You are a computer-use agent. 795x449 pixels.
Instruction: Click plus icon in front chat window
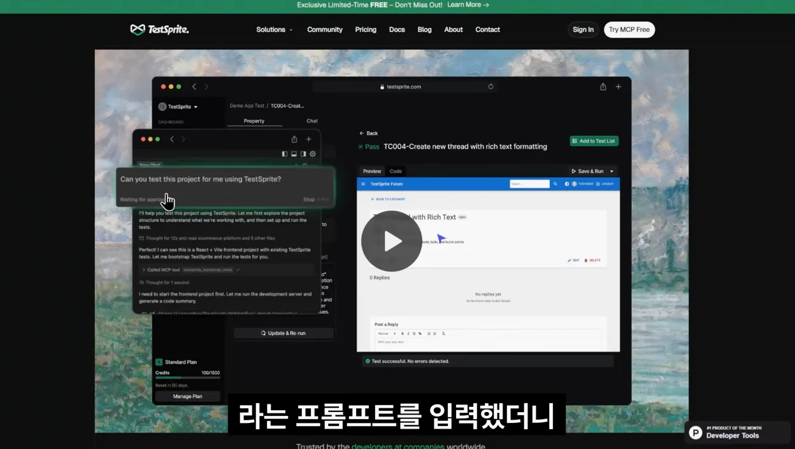[x=309, y=139]
